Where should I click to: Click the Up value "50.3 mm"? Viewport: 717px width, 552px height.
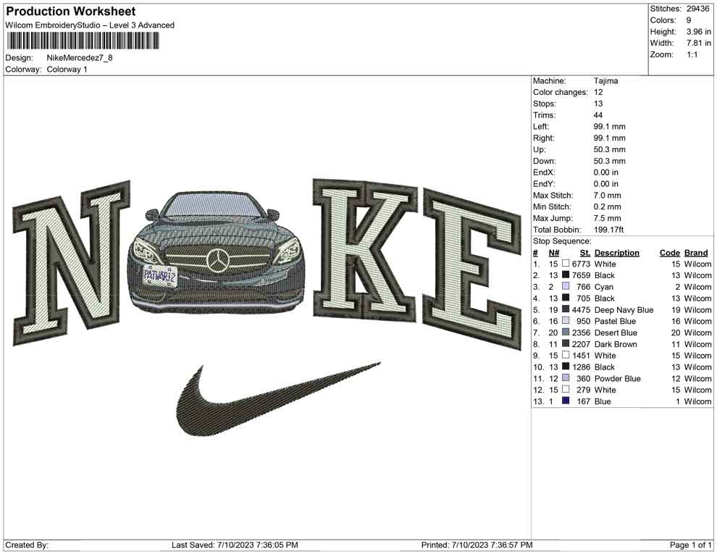pos(610,149)
